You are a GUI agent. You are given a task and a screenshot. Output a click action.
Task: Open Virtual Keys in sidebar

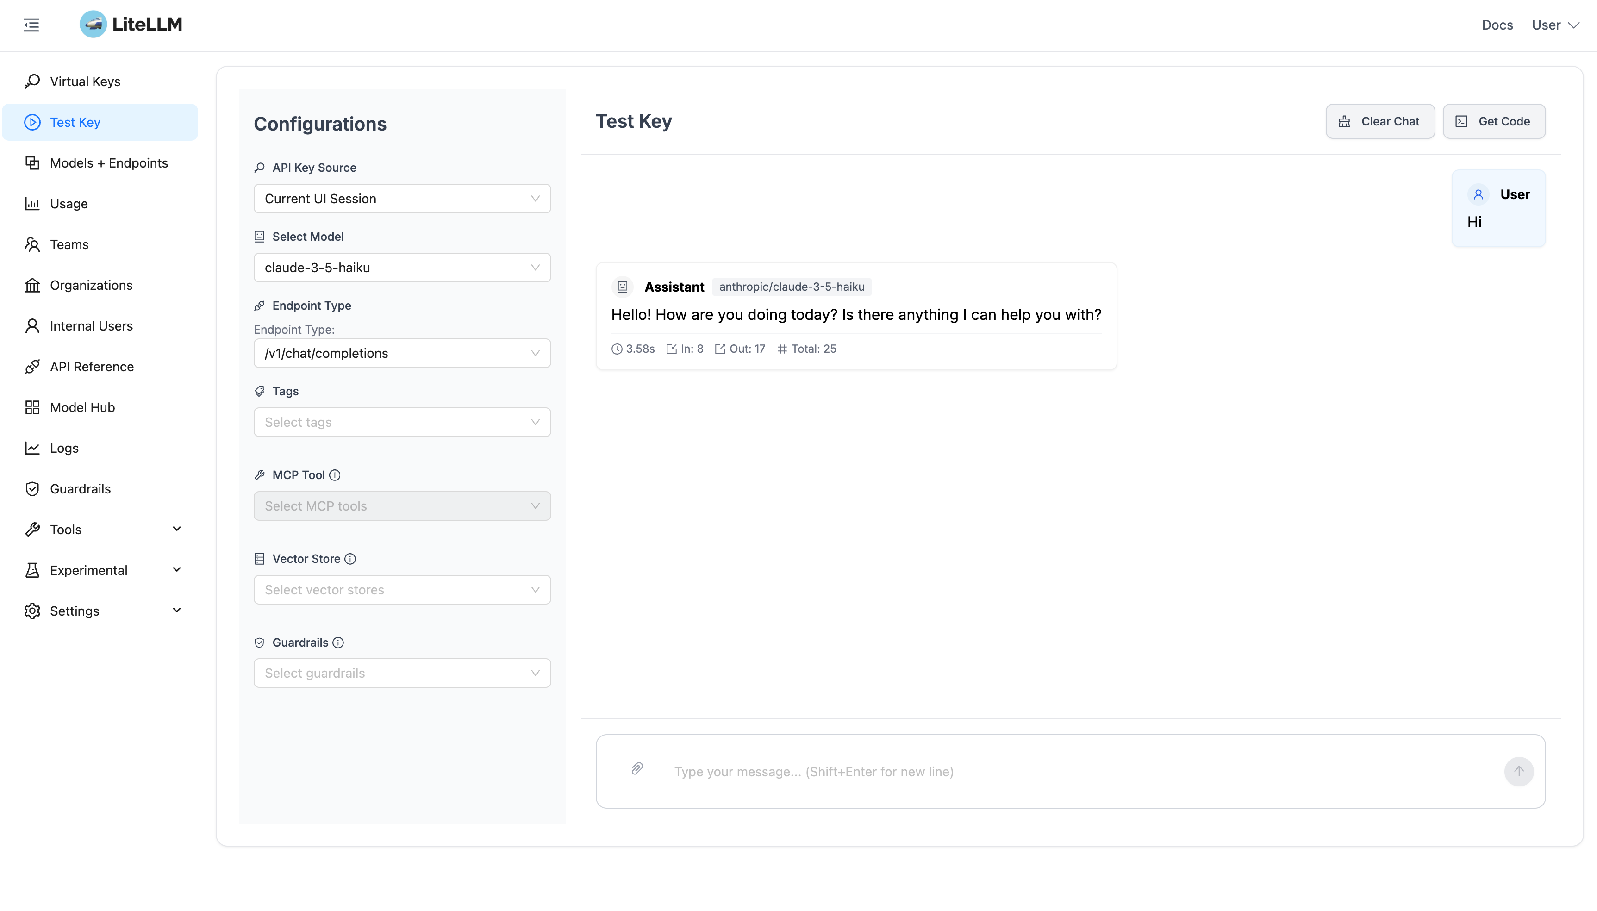click(x=85, y=81)
